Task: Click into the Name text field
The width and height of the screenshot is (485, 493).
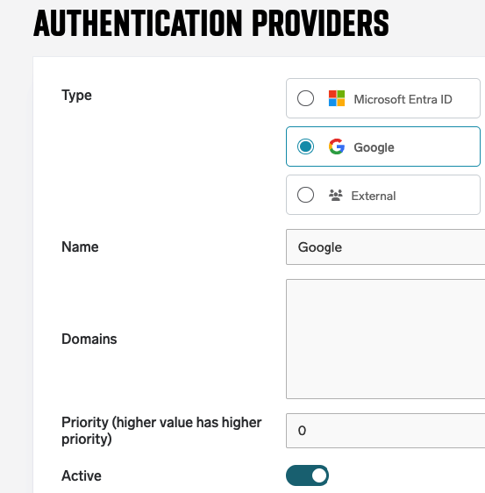Action: pos(385,247)
